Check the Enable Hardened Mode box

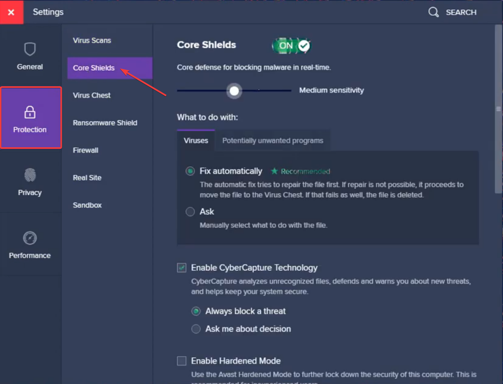coord(182,361)
